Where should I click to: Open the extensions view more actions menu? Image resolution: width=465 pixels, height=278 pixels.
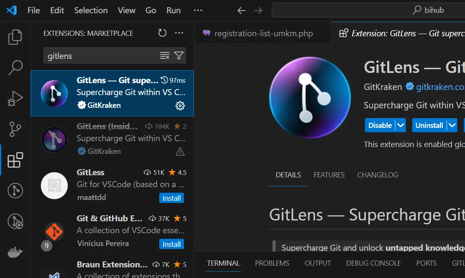click(x=179, y=33)
